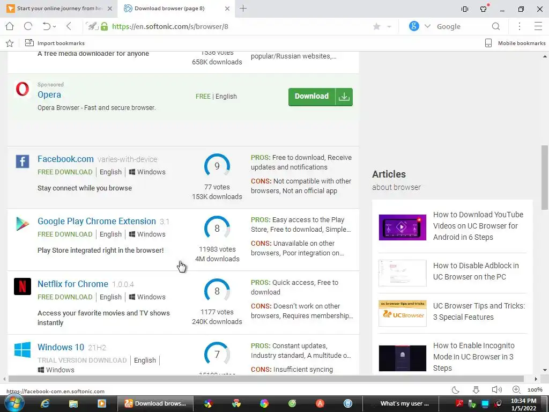Click the UC Browser tips article thumbnail
Image resolution: width=549 pixels, height=412 pixels.
coord(403,313)
